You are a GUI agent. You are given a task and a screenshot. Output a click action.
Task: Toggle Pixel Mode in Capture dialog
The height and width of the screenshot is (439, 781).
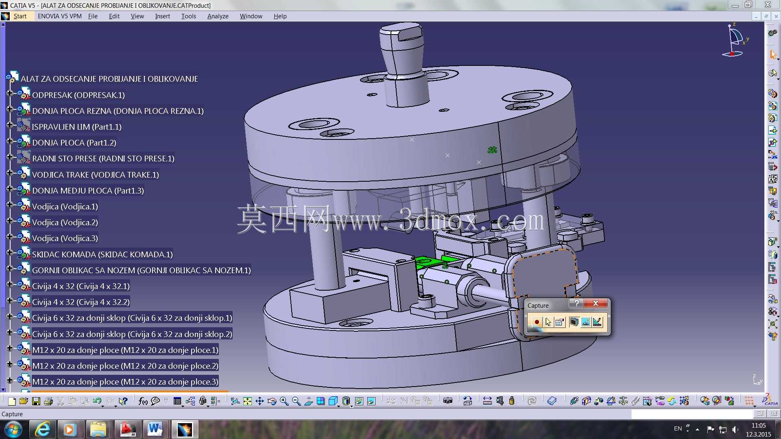pyautogui.click(x=585, y=322)
